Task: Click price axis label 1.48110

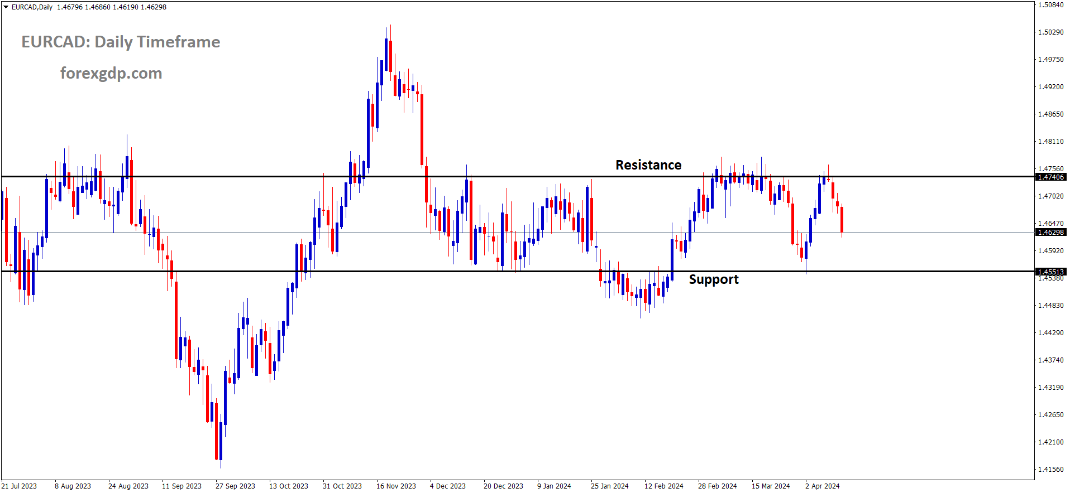Action: [1050, 142]
